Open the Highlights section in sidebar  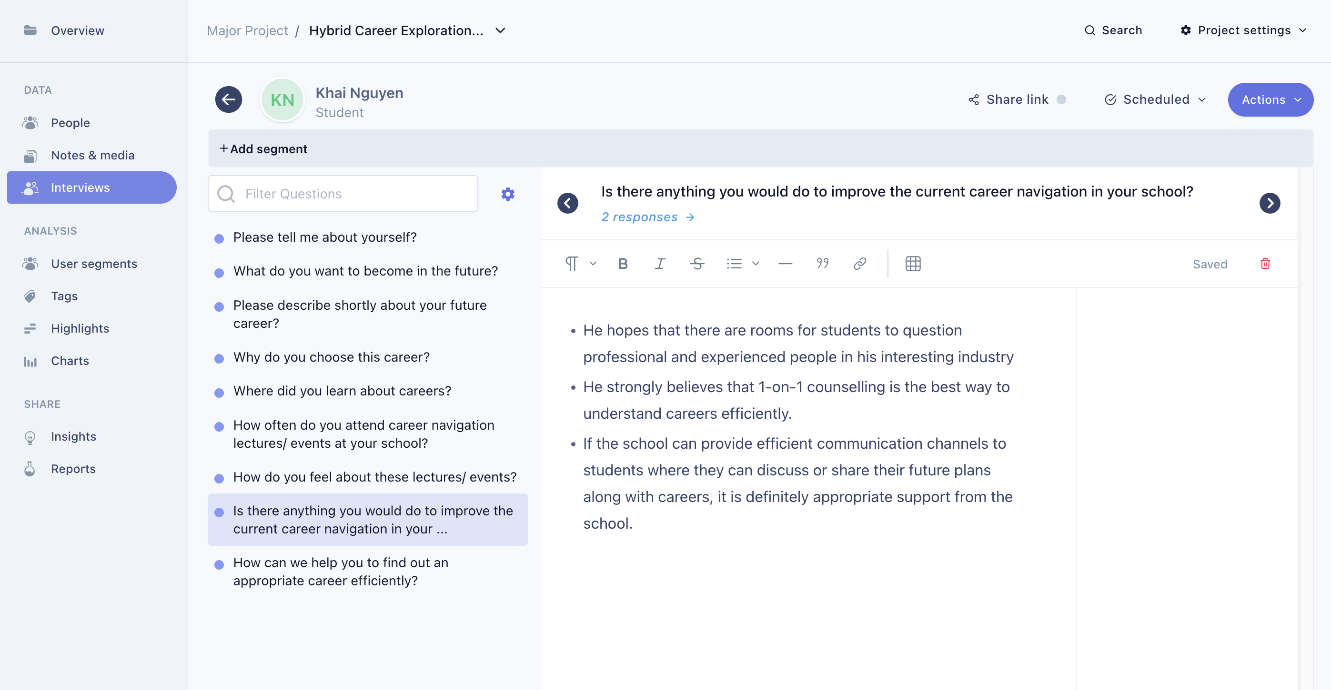pyautogui.click(x=80, y=328)
